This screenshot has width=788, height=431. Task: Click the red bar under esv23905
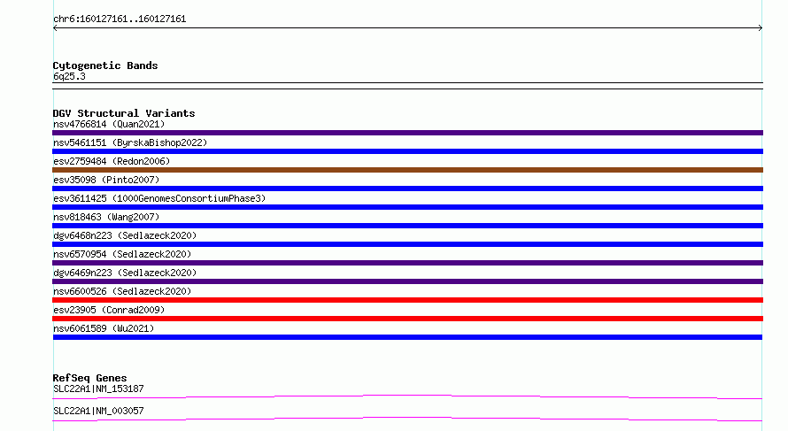(407, 319)
